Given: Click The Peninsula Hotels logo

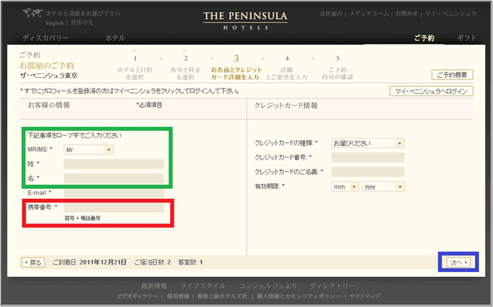Looking at the screenshot, I should [x=245, y=21].
